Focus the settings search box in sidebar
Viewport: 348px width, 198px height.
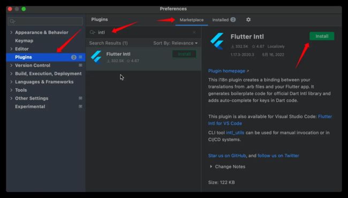point(46,21)
